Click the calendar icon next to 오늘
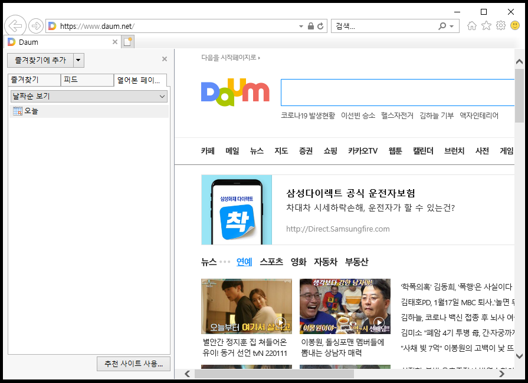The image size is (528, 383). (18, 111)
